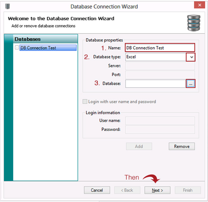Close the Database Connection Wizard window

pos(199,5)
